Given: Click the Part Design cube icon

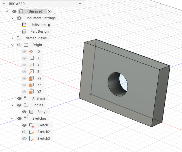Looking at the screenshot, I should pos(24,32).
